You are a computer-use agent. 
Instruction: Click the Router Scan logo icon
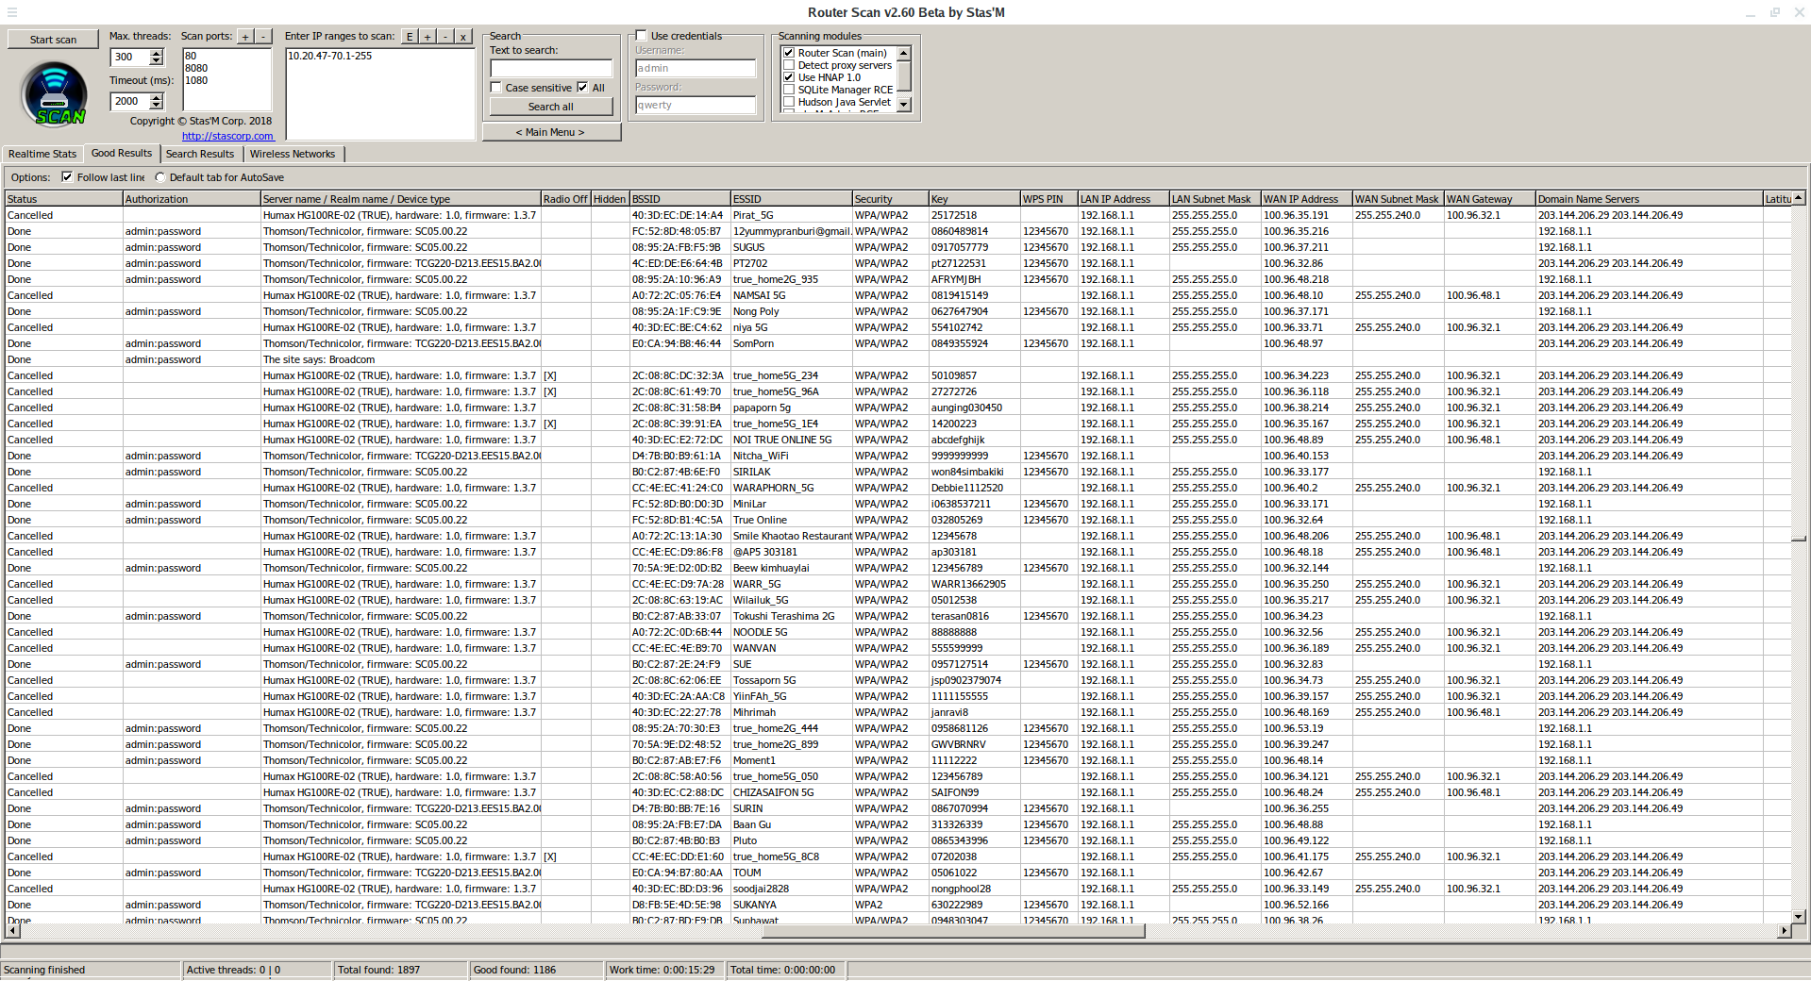(x=55, y=93)
